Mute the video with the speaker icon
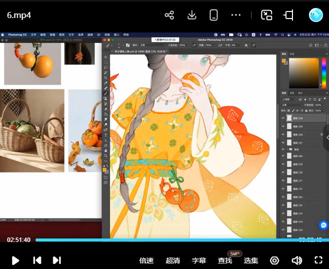Screen dimensions: 329x269 [x=297, y=260]
